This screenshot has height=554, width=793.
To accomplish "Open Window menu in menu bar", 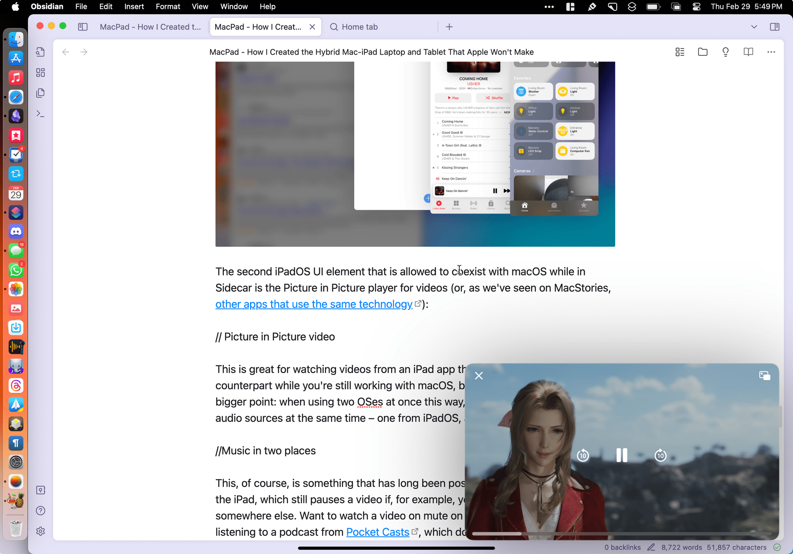I will (234, 7).
